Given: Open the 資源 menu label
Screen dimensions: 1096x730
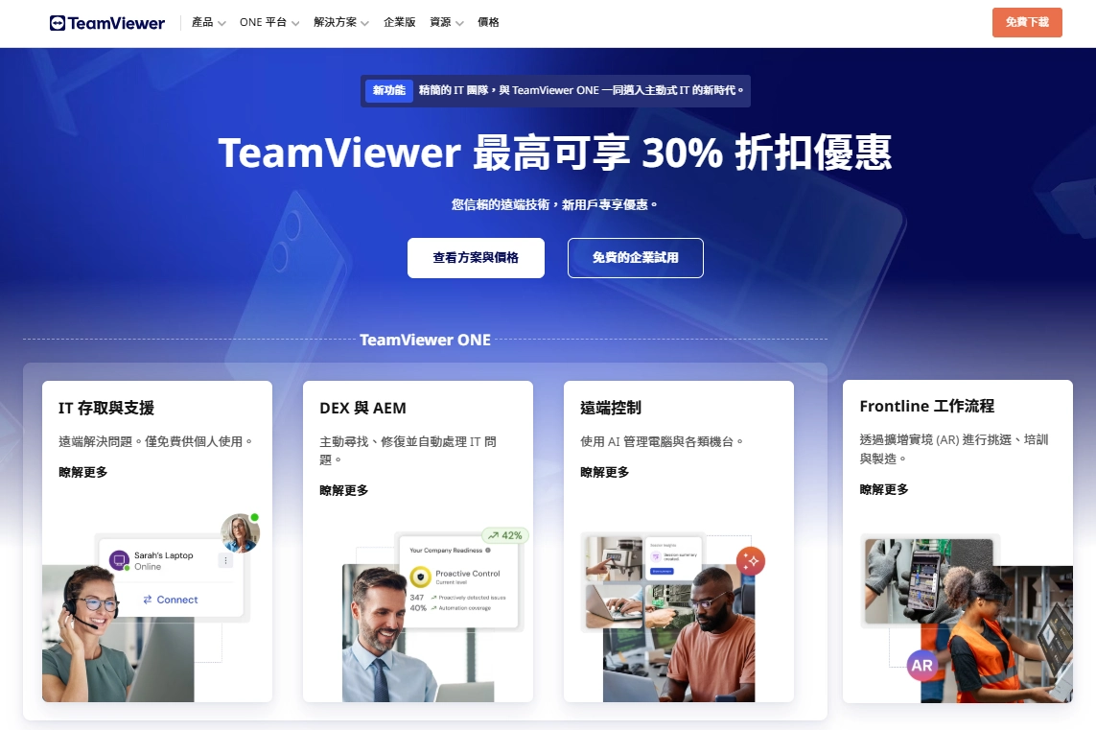Looking at the screenshot, I should 440,22.
